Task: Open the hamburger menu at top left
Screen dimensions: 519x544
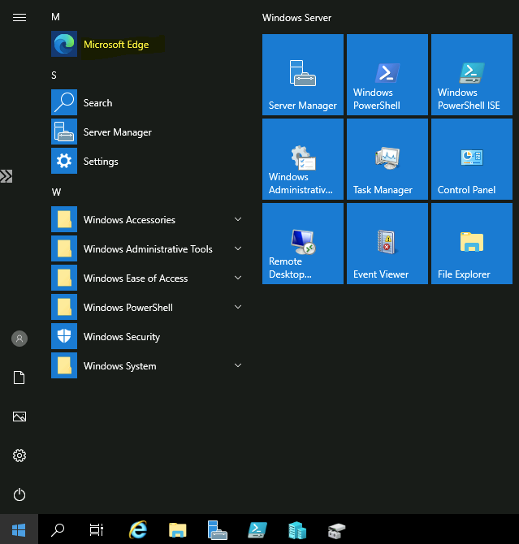Action: (x=19, y=17)
